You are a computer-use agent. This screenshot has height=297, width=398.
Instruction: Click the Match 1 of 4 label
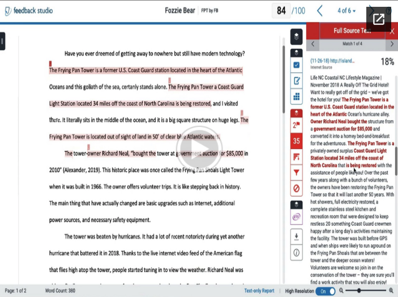pos(352,44)
